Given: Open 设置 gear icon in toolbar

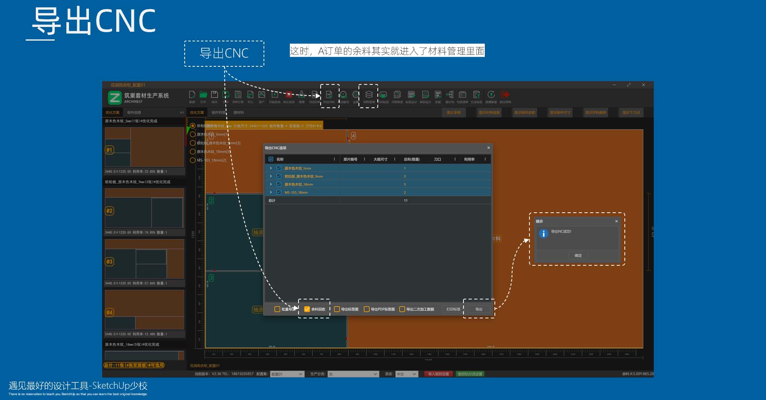Looking at the screenshot, I should pos(355,95).
